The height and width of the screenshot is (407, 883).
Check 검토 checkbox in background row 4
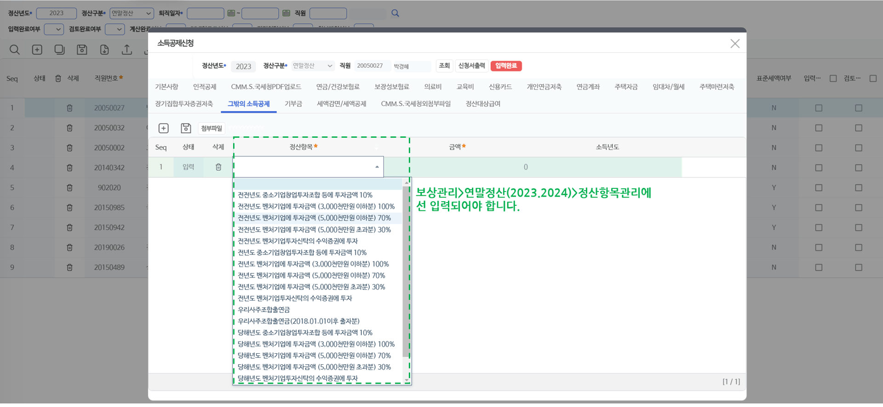tap(859, 168)
